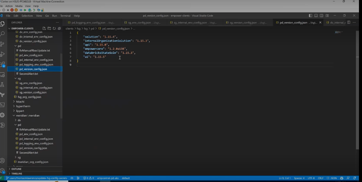Click empcentral-pd-aks in the status bar
The height and width of the screenshot is (182, 362).
coord(108,178)
